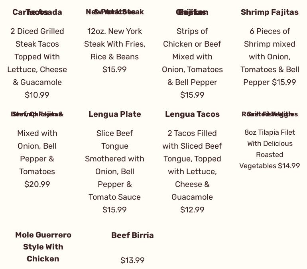Image resolution: width=307 pixels, height=269 pixels.
Task: Select the $20.99 price
Action: (37, 184)
